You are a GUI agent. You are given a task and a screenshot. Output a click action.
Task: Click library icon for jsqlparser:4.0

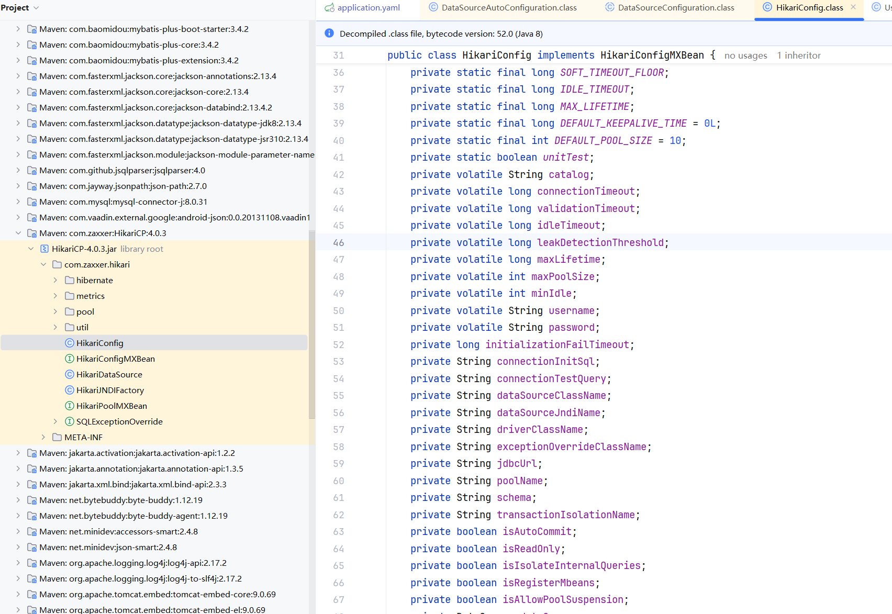[x=32, y=170]
